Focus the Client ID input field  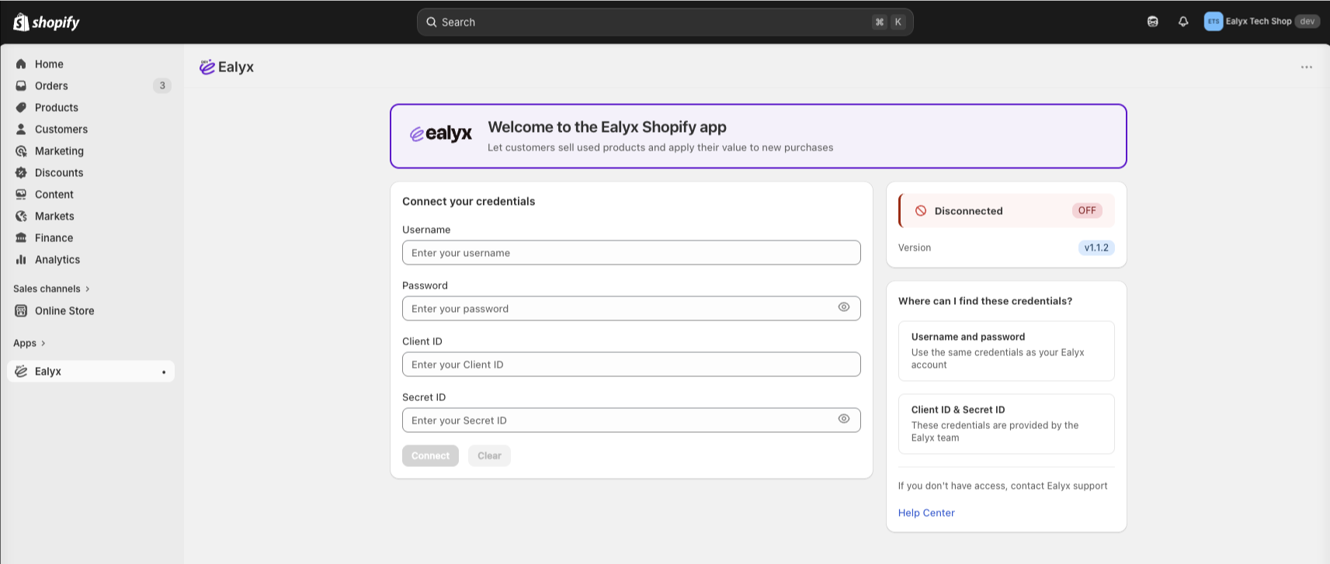631,365
